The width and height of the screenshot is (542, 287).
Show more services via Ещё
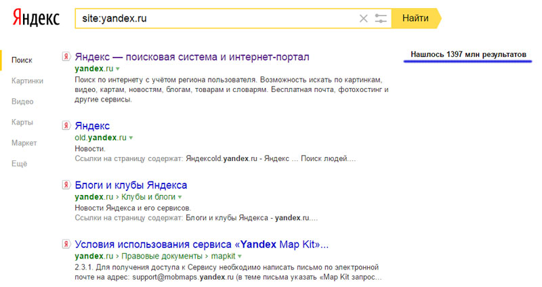(20, 164)
